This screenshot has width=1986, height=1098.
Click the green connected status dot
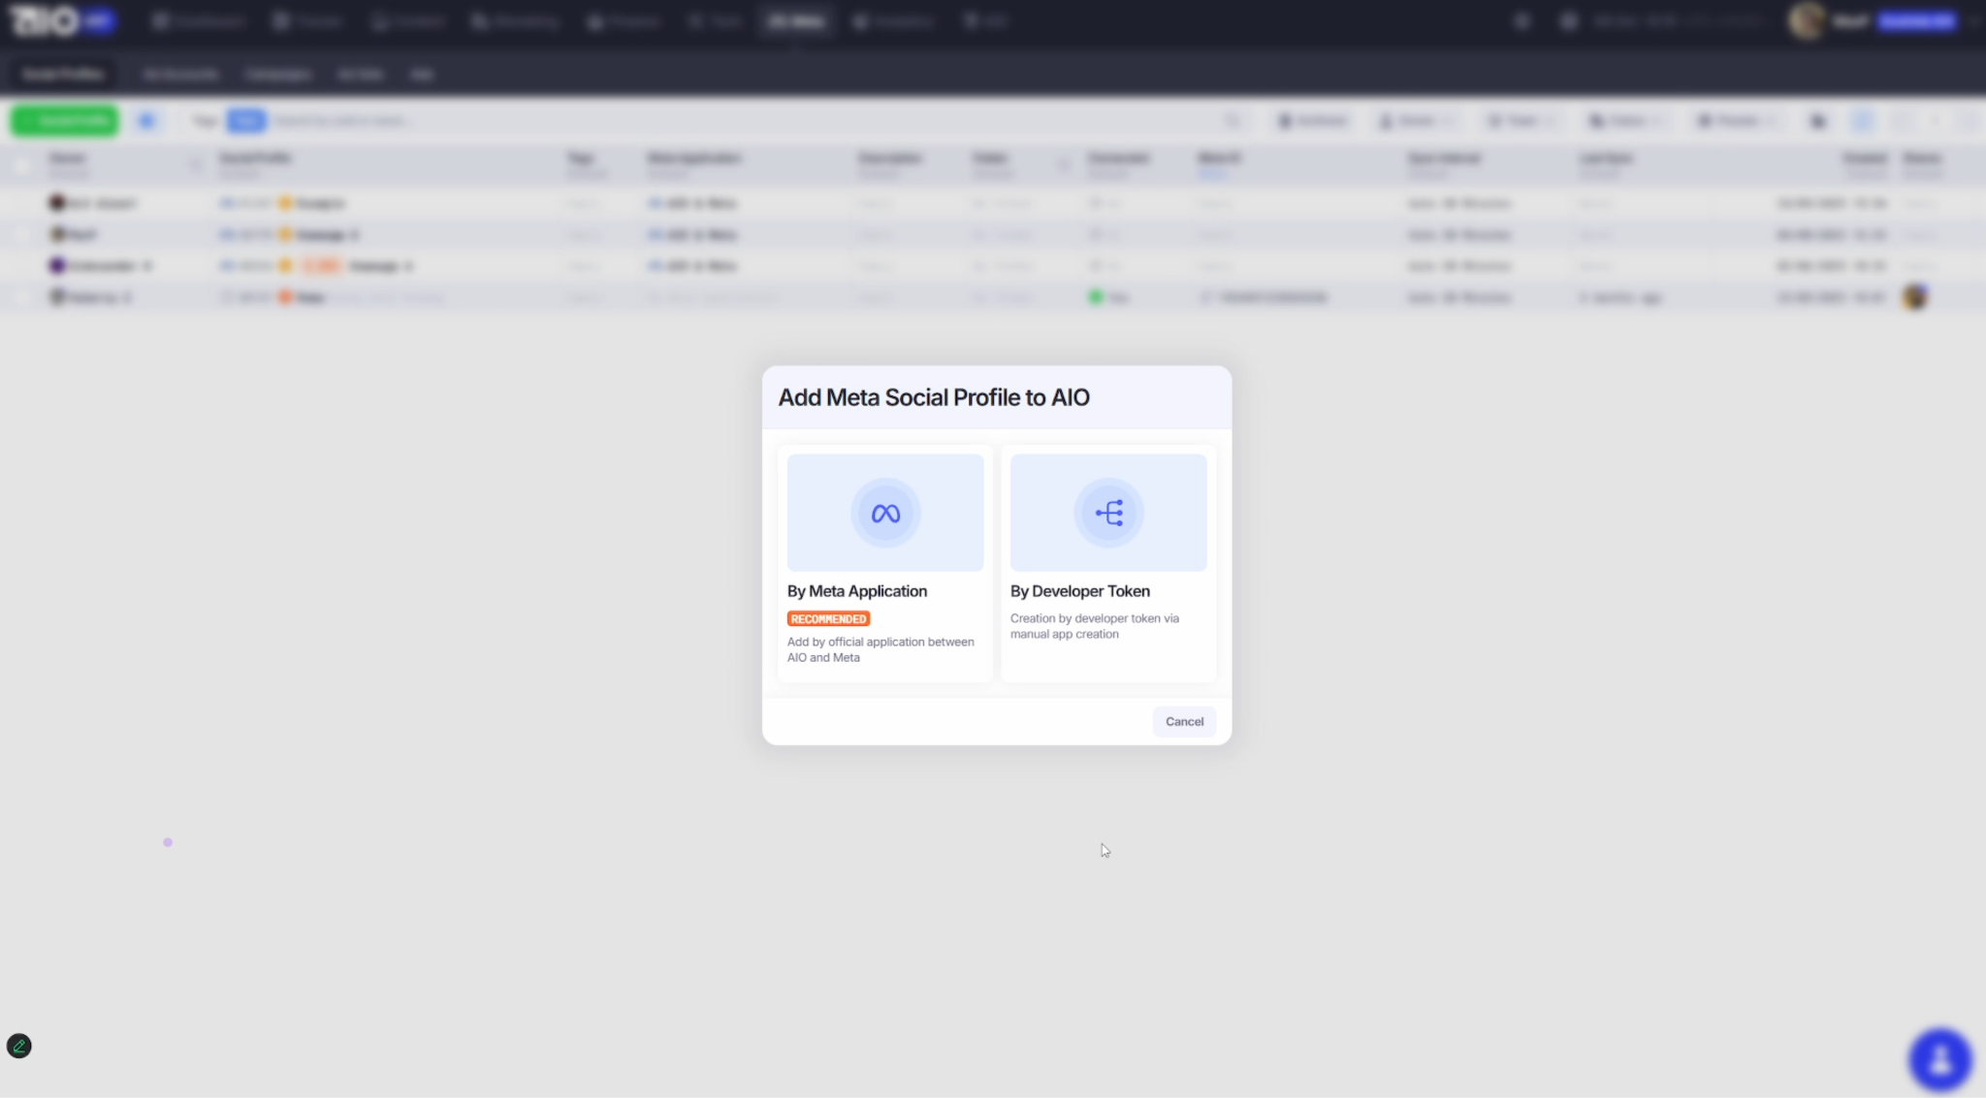click(x=1096, y=298)
